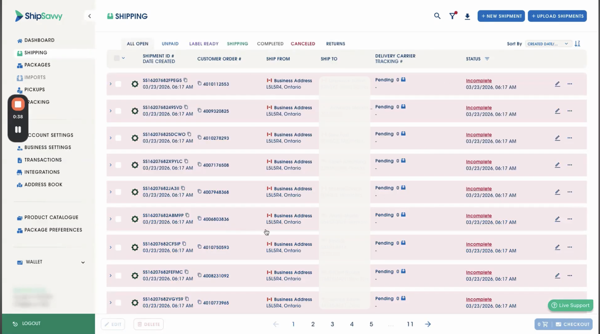Copy shipment ID SS16207682FPEGS

click(185, 80)
